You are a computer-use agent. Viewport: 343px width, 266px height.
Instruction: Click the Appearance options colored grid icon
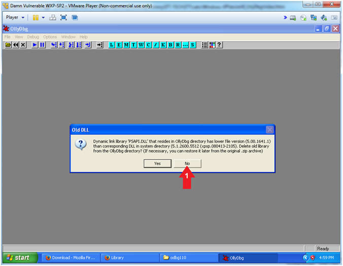(x=212, y=45)
